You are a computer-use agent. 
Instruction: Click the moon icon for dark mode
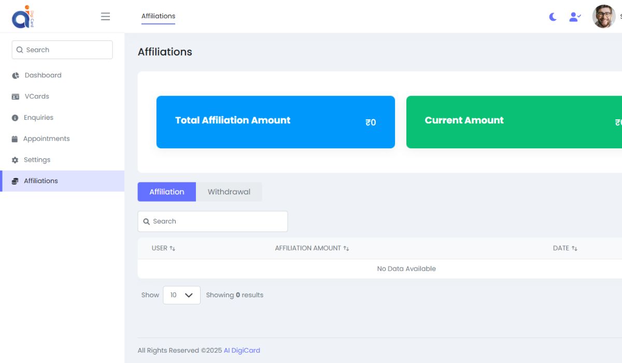tap(553, 17)
